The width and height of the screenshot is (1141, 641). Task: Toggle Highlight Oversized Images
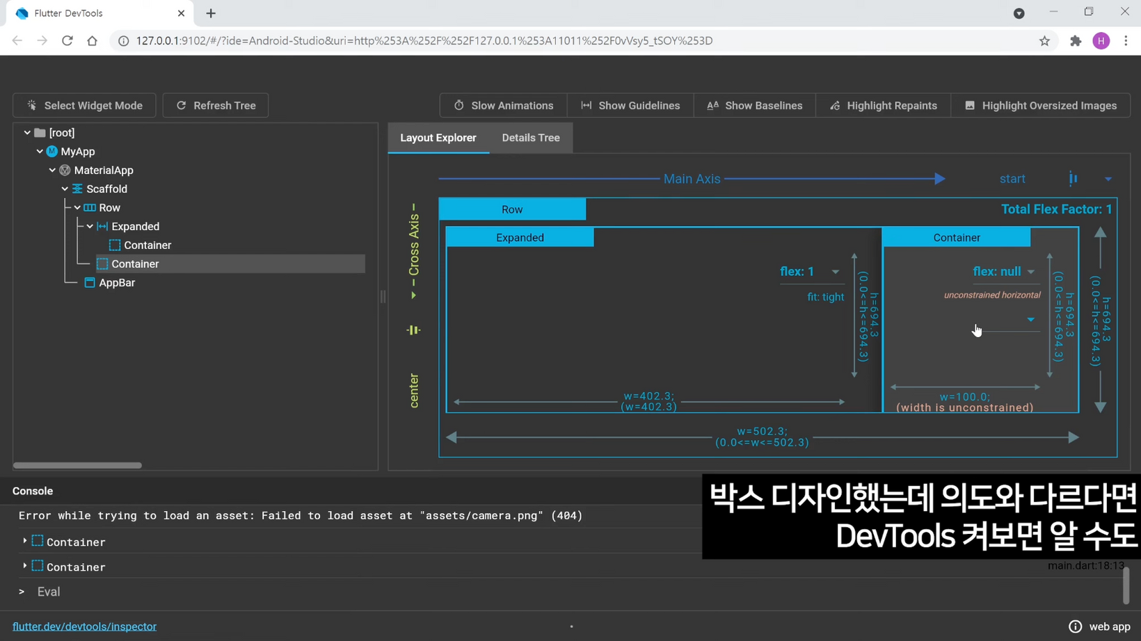tap(1041, 106)
